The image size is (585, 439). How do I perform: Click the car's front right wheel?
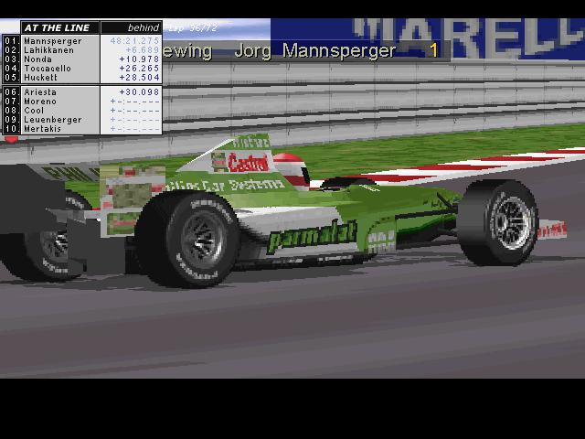click(499, 222)
